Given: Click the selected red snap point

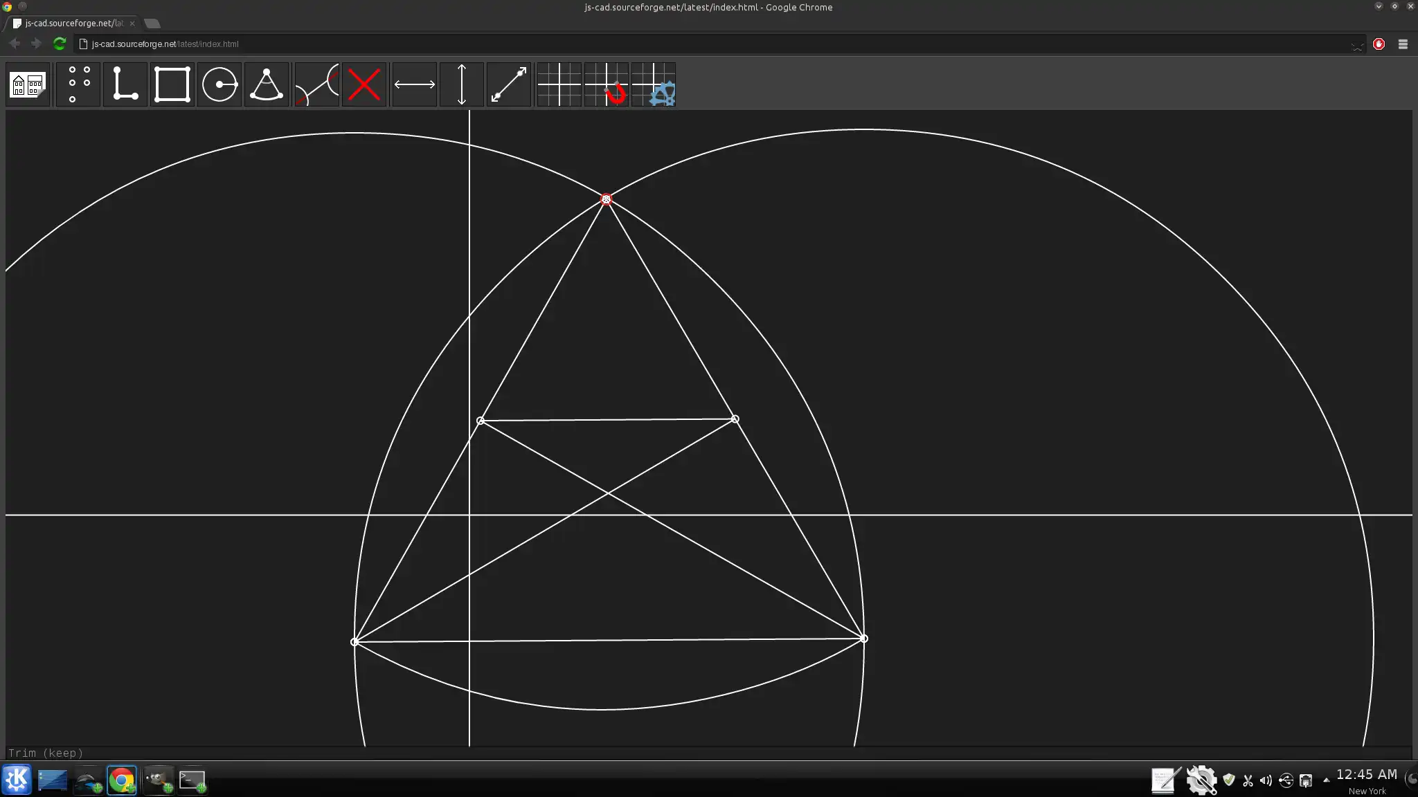Looking at the screenshot, I should pyautogui.click(x=607, y=199).
